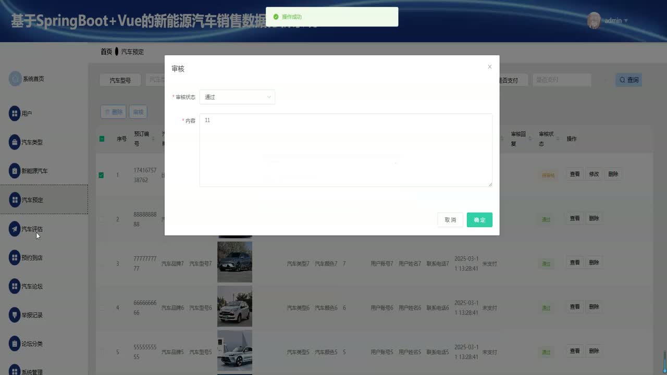The image size is (667, 375).
Task: Tick the checkbox for row 4
Action: pyautogui.click(x=102, y=308)
